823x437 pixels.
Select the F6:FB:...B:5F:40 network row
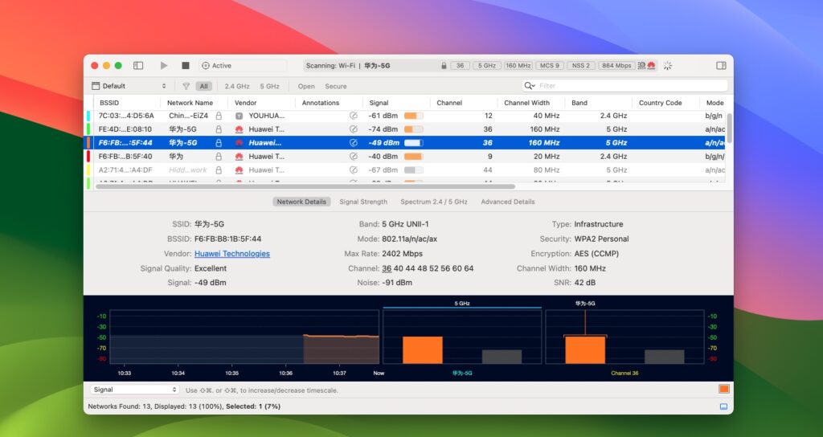point(405,157)
